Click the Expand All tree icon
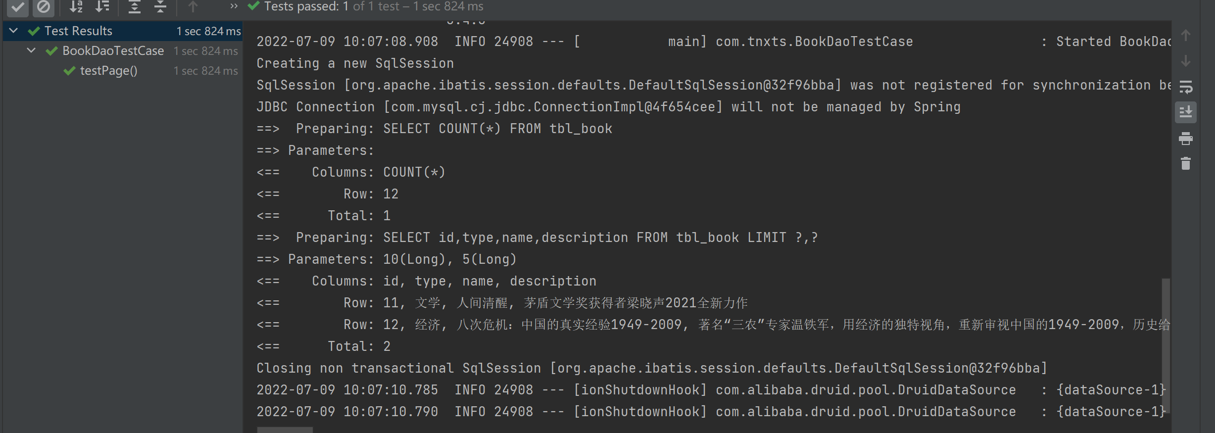The width and height of the screenshot is (1215, 433). (134, 7)
